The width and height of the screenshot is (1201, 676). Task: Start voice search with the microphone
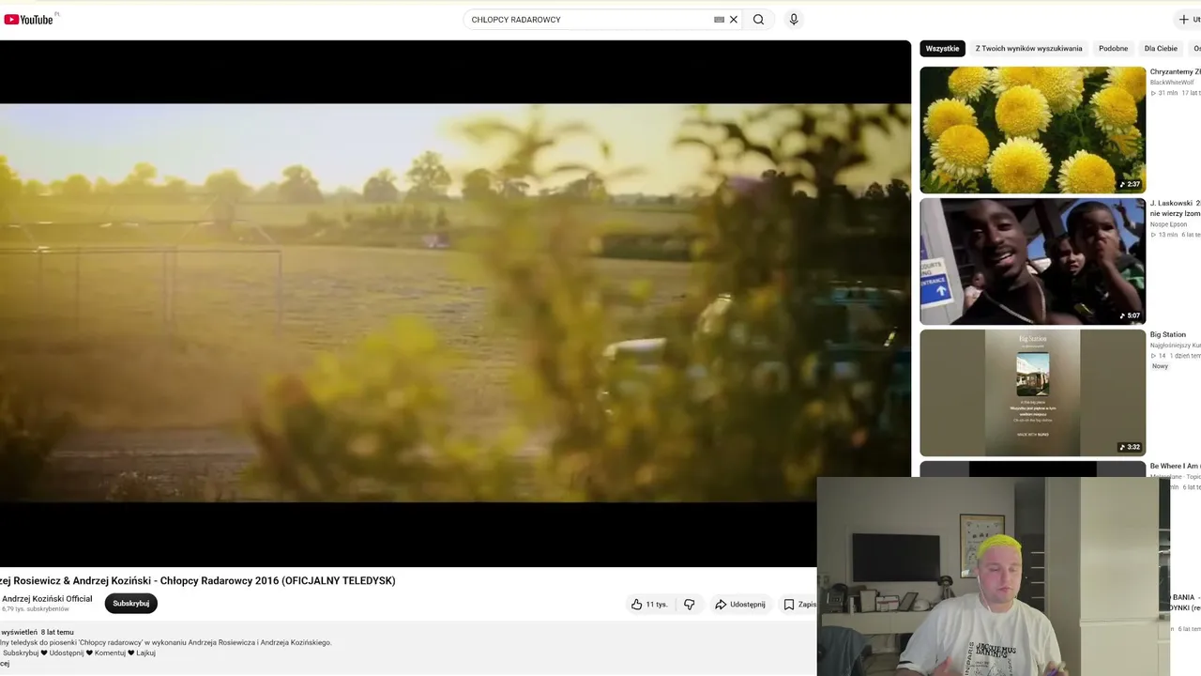tap(794, 20)
